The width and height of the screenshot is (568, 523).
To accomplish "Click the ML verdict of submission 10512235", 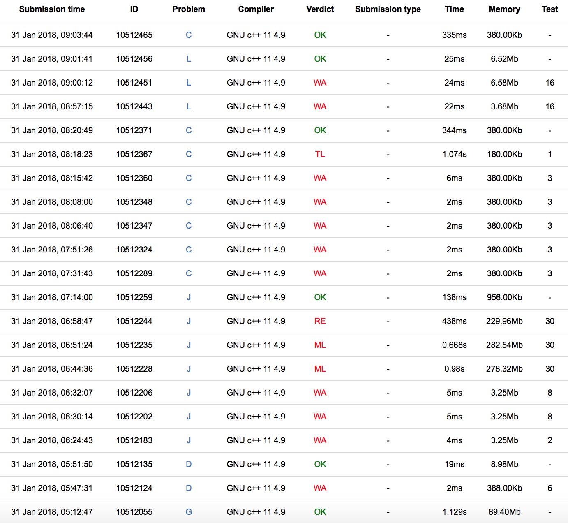I will coord(320,345).
